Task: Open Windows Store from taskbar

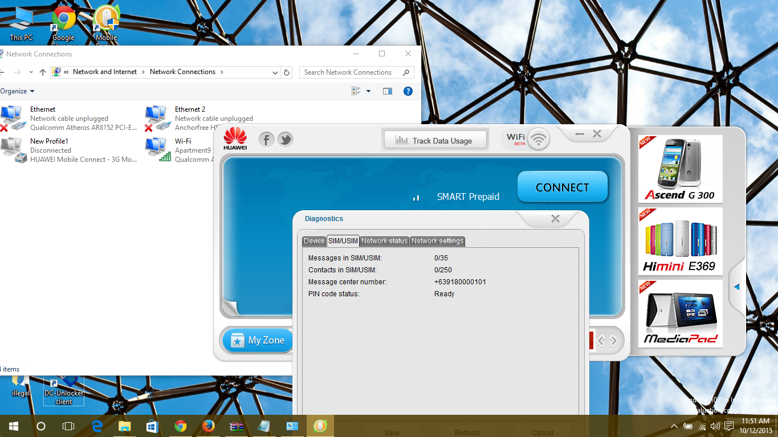Action: coord(152,426)
